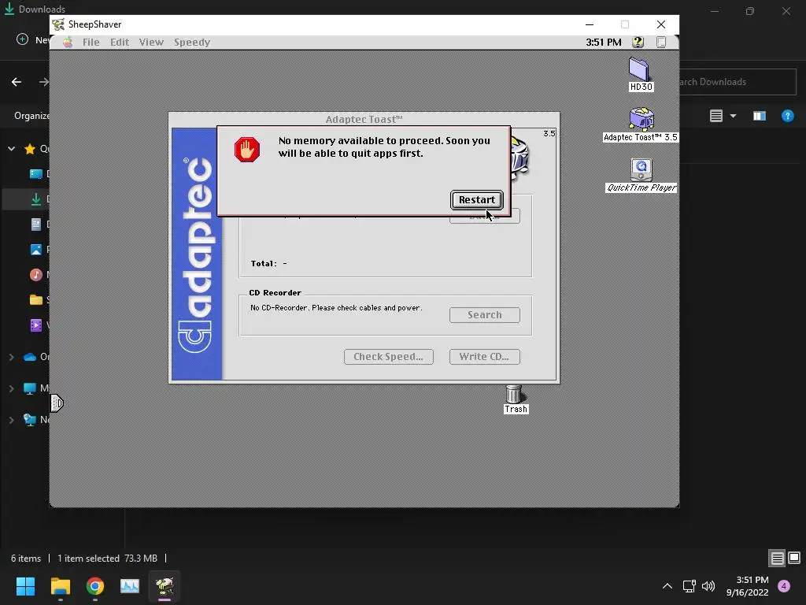This screenshot has width=806, height=605.
Task: Click '1 item selected 73.3 MB' status text
Action: [107, 559]
